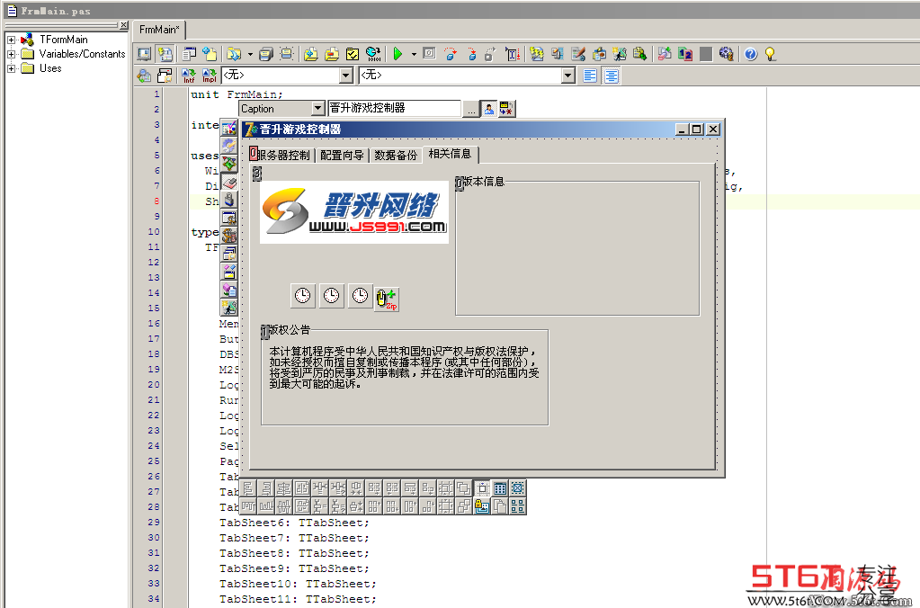The width and height of the screenshot is (920, 608).
Task: Click the grid toggle in alignment palette
Action: 500,488
